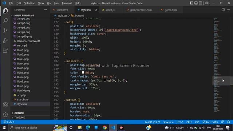
Task: Close the style.css tab
Action: 96,10
